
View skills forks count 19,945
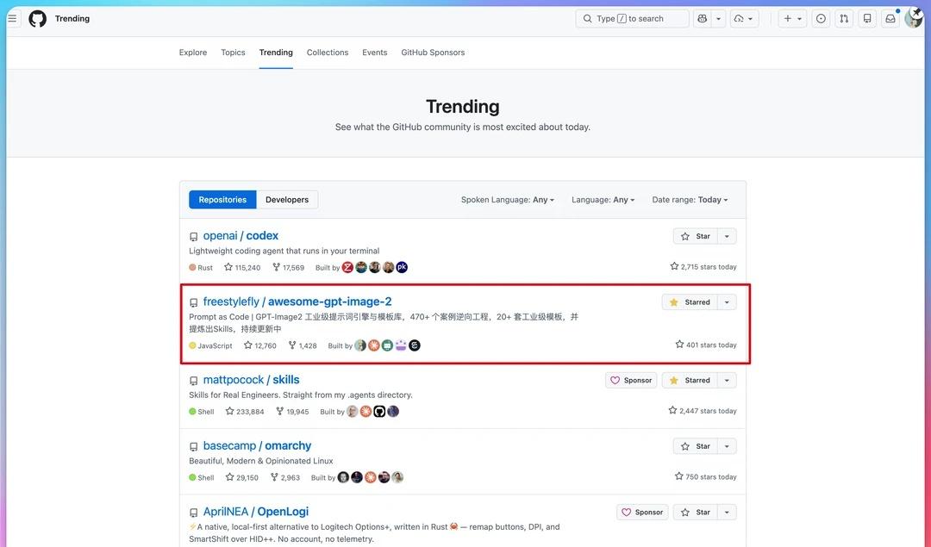coord(292,411)
